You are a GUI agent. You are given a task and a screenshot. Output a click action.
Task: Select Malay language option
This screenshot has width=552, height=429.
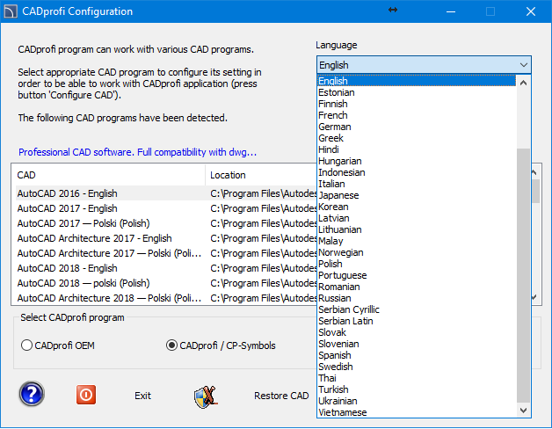[x=417, y=241]
